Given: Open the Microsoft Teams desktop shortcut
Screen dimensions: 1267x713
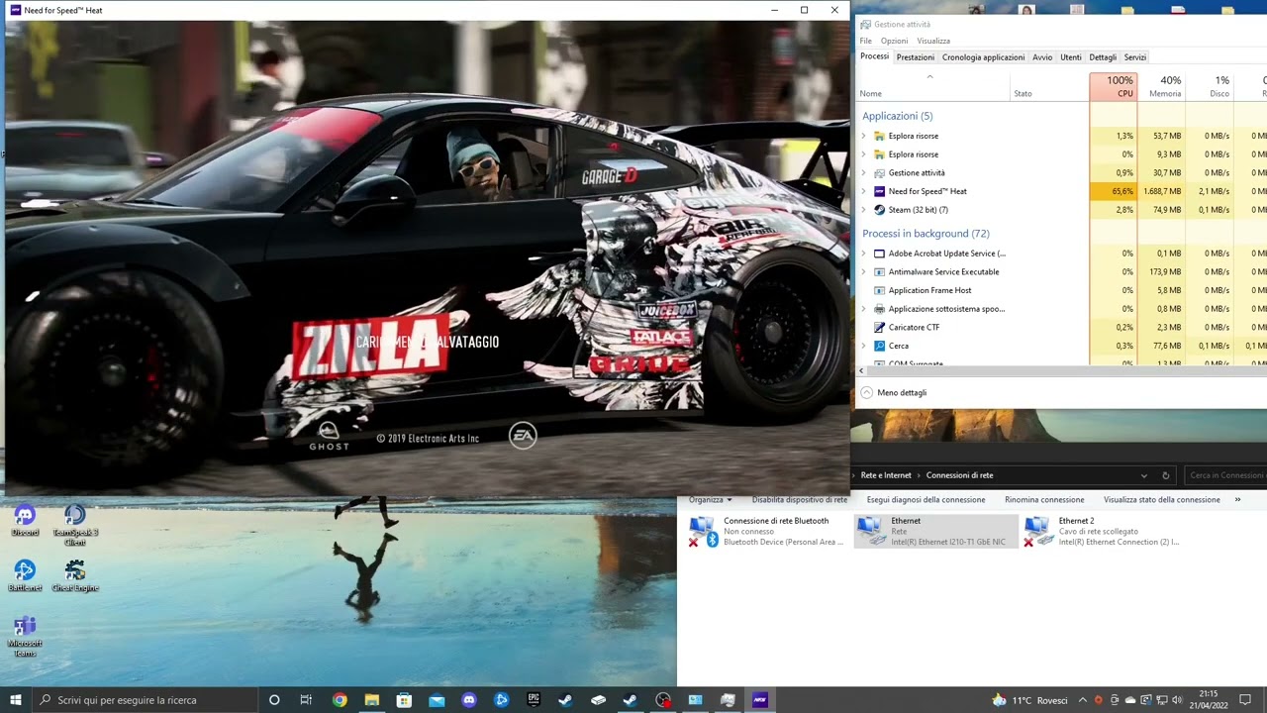Looking at the screenshot, I should (25, 636).
